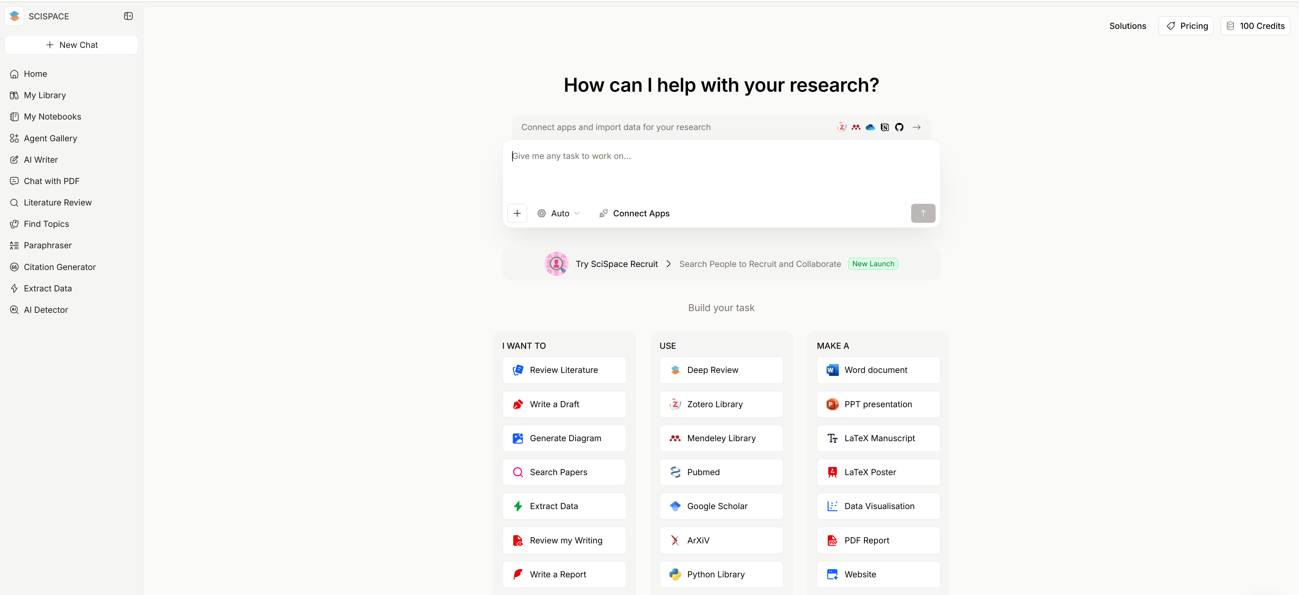This screenshot has width=1299, height=595.
Task: Go to My Notebooks
Action: [71, 117]
